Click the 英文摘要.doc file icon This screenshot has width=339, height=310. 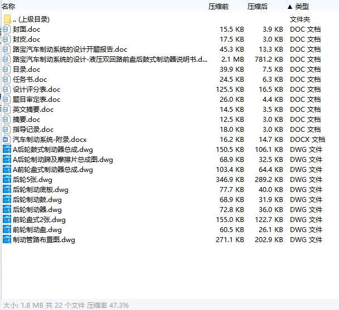tap(6, 110)
